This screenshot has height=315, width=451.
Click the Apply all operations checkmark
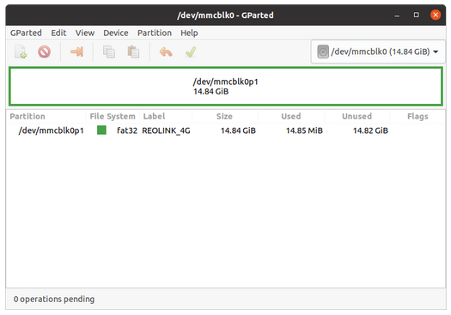pyautogui.click(x=191, y=52)
